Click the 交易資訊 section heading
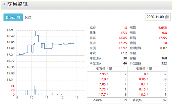Viewport: 173px width, 108px height. [x=17, y=4]
